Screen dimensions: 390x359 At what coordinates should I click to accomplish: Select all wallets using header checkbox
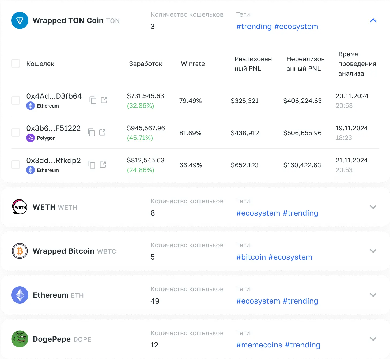(16, 64)
